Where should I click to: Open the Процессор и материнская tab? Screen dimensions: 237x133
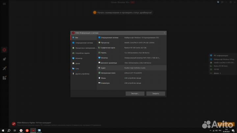[x=84, y=48]
